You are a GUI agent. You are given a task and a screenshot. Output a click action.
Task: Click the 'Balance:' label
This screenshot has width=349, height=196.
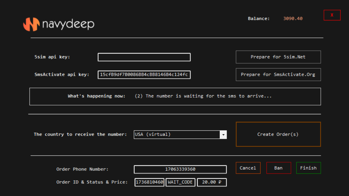259,19
